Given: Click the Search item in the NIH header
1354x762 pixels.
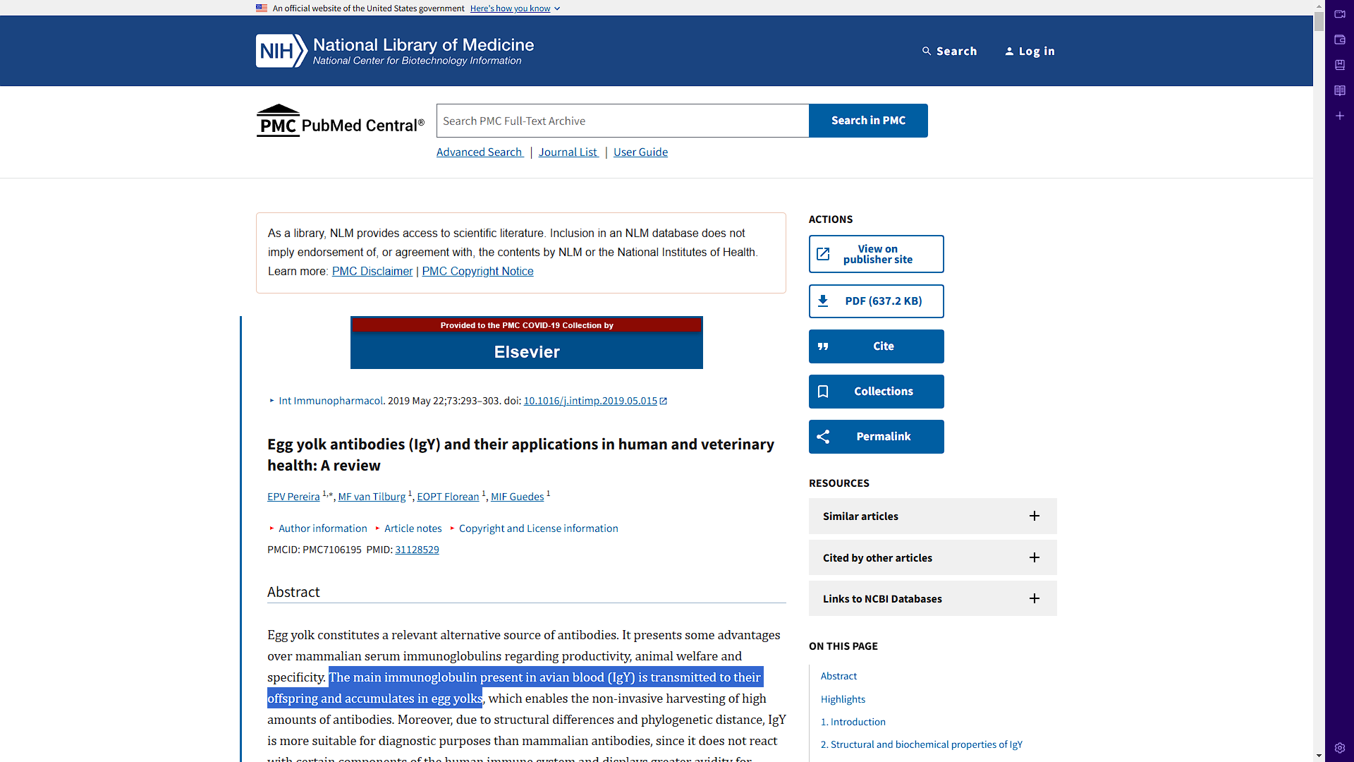Looking at the screenshot, I should coord(949,51).
